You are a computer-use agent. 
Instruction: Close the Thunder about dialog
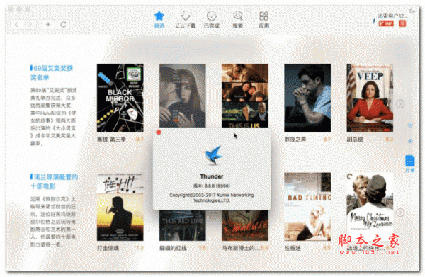(159, 132)
